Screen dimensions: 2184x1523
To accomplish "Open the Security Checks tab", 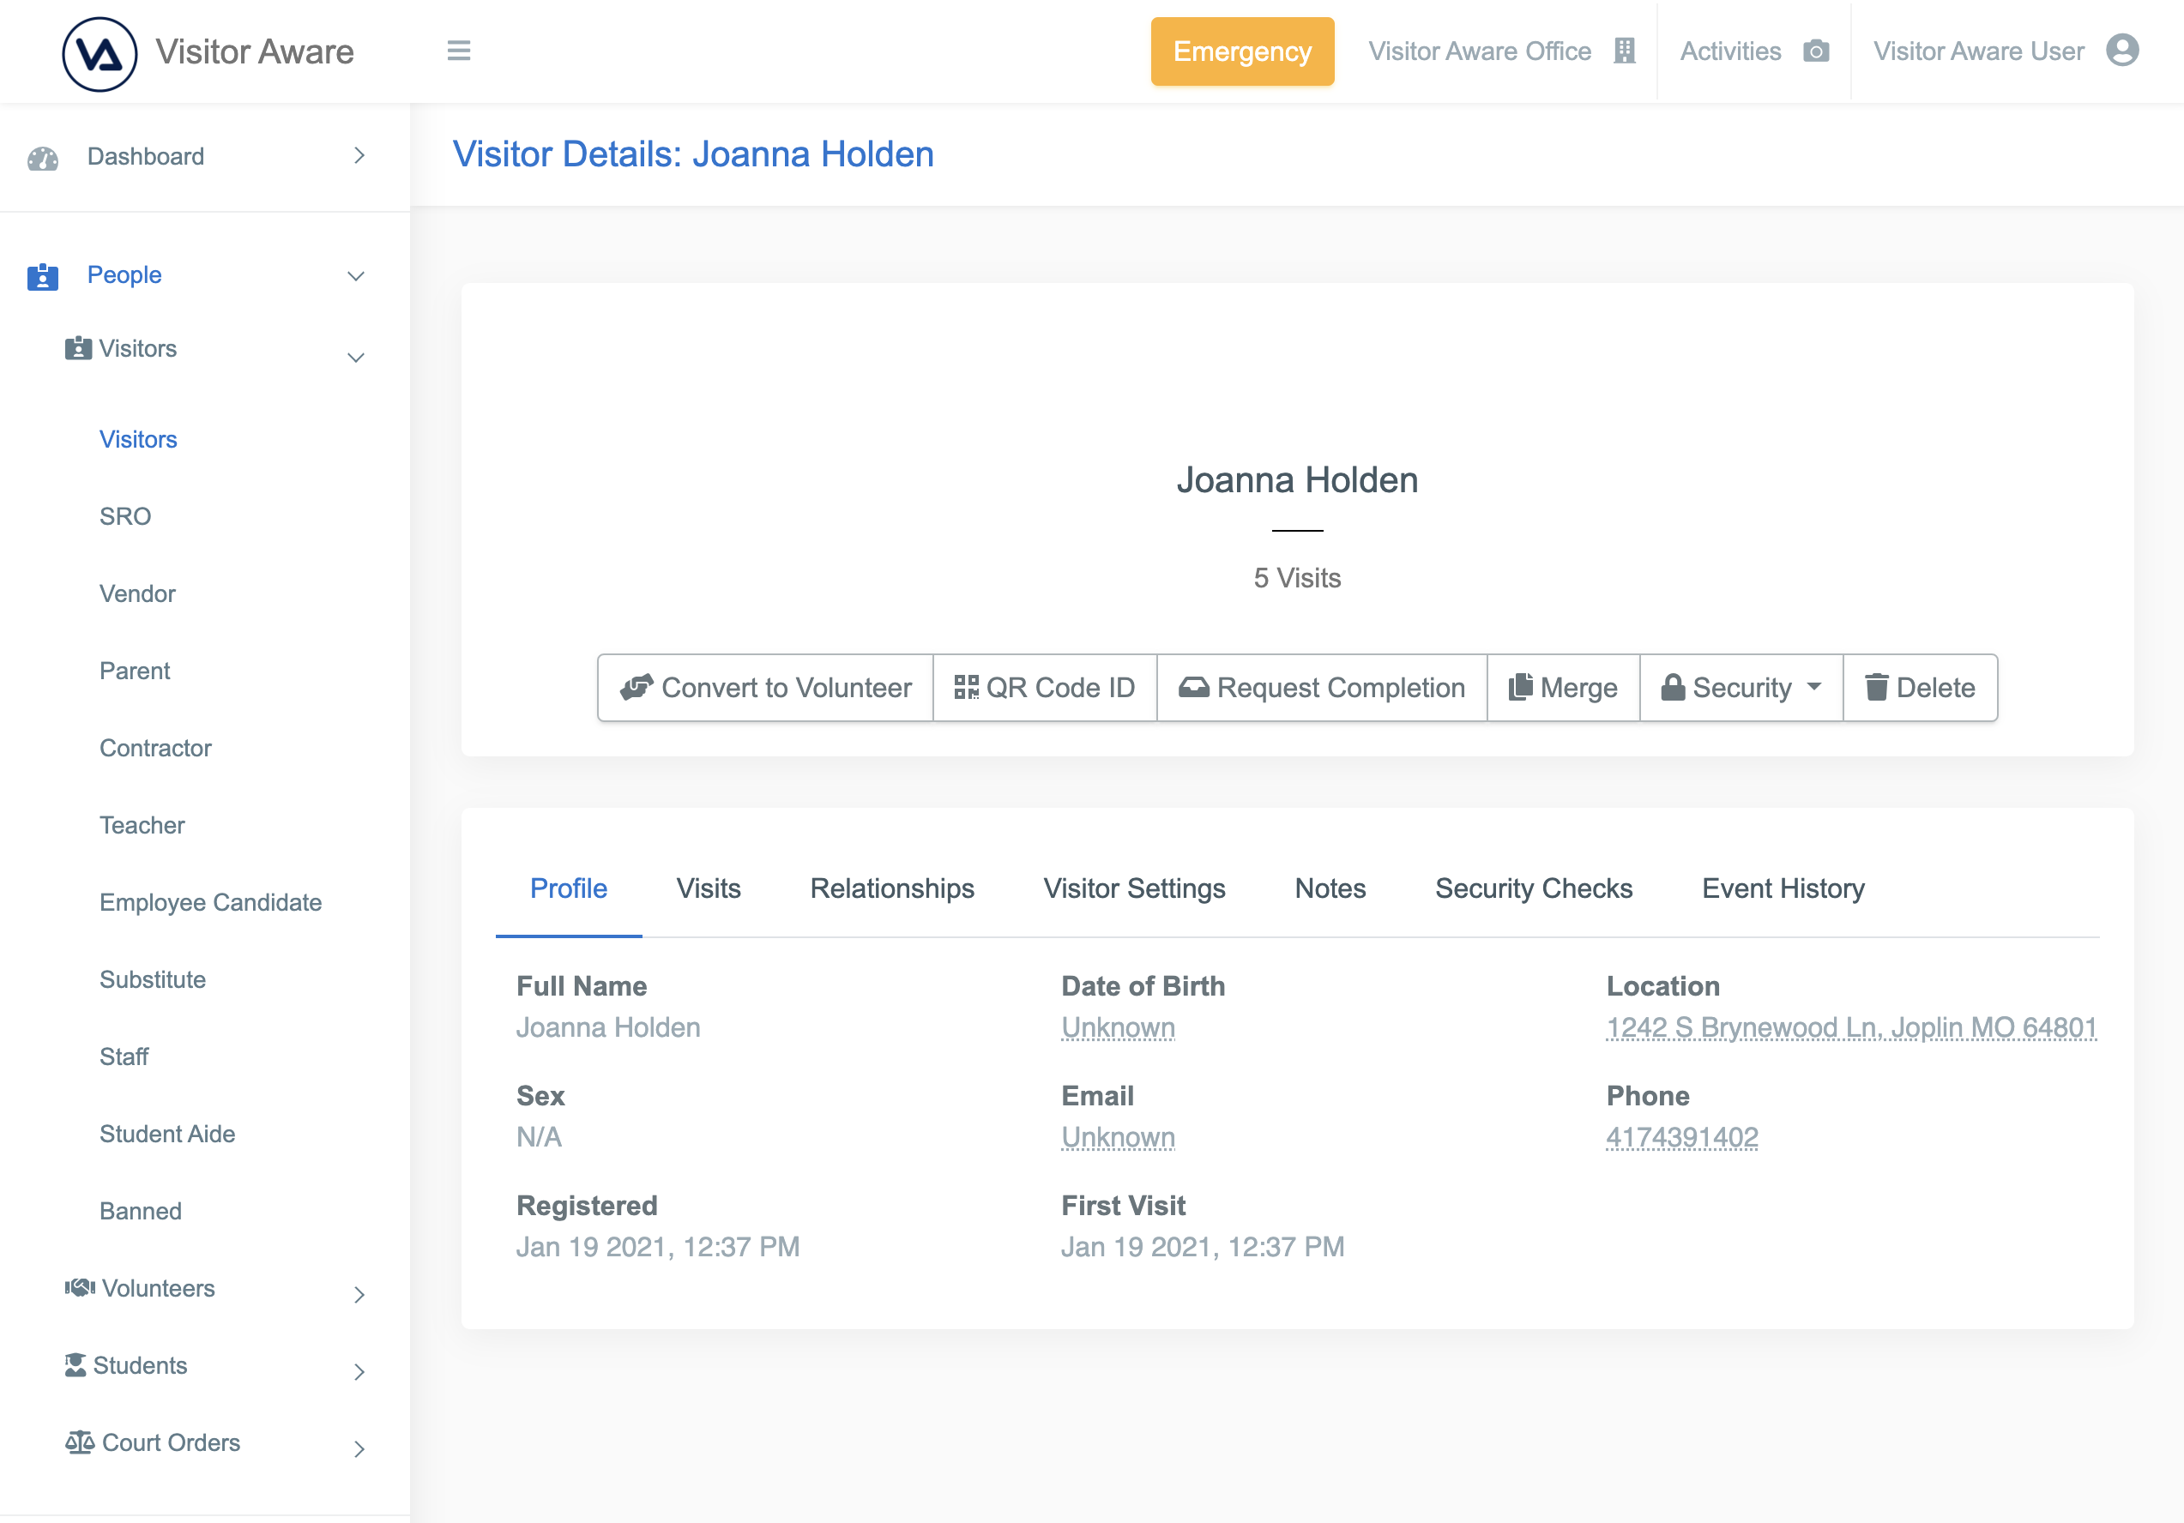I will click(1534, 888).
